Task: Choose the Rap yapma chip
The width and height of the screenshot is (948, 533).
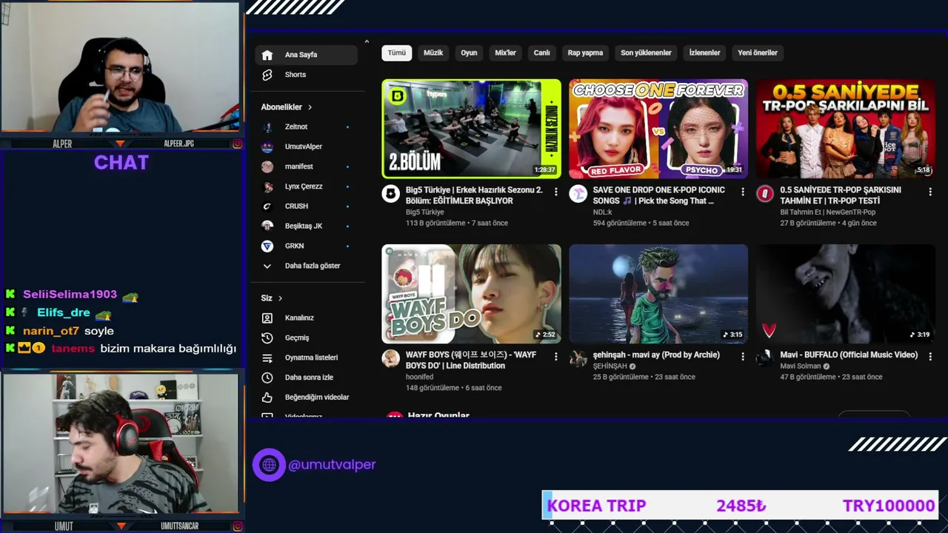Action: (x=585, y=53)
